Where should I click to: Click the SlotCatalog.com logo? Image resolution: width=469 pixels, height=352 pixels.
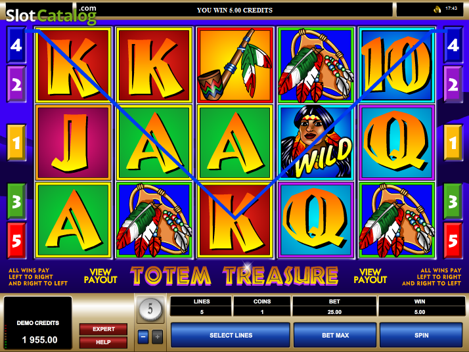pyautogui.click(x=51, y=14)
